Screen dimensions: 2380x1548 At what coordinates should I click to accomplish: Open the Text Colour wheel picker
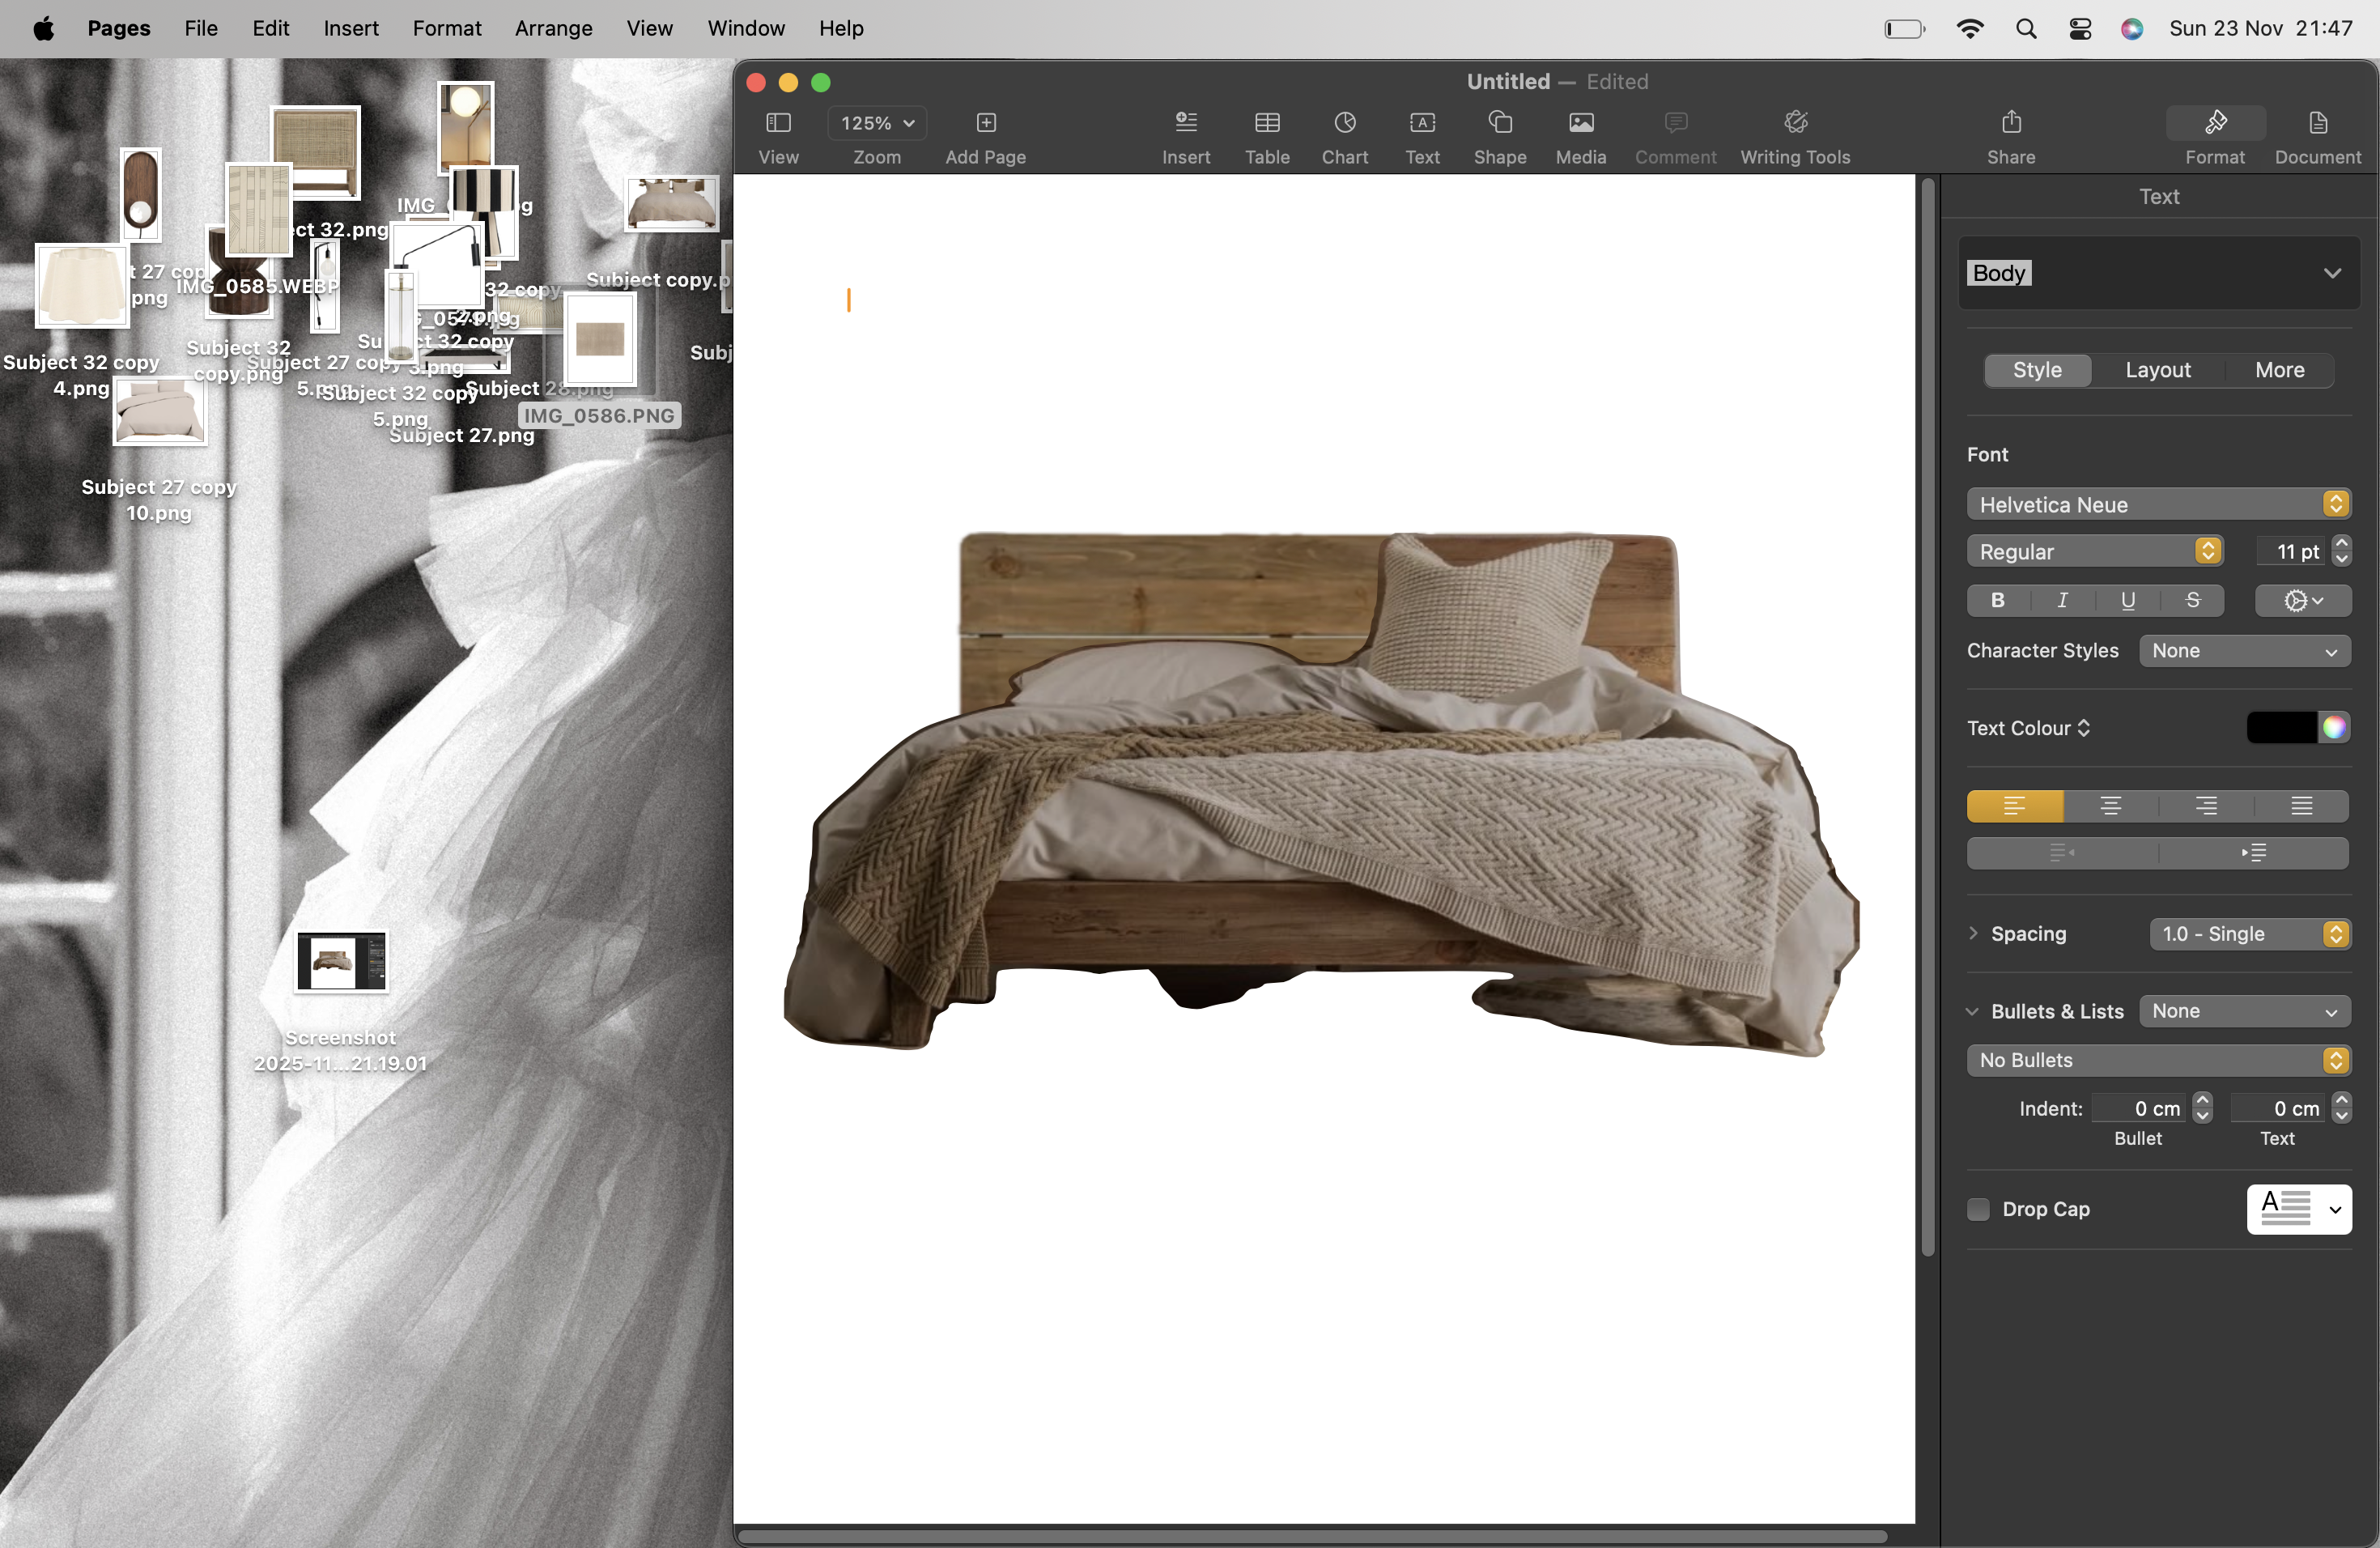pos(2334,728)
